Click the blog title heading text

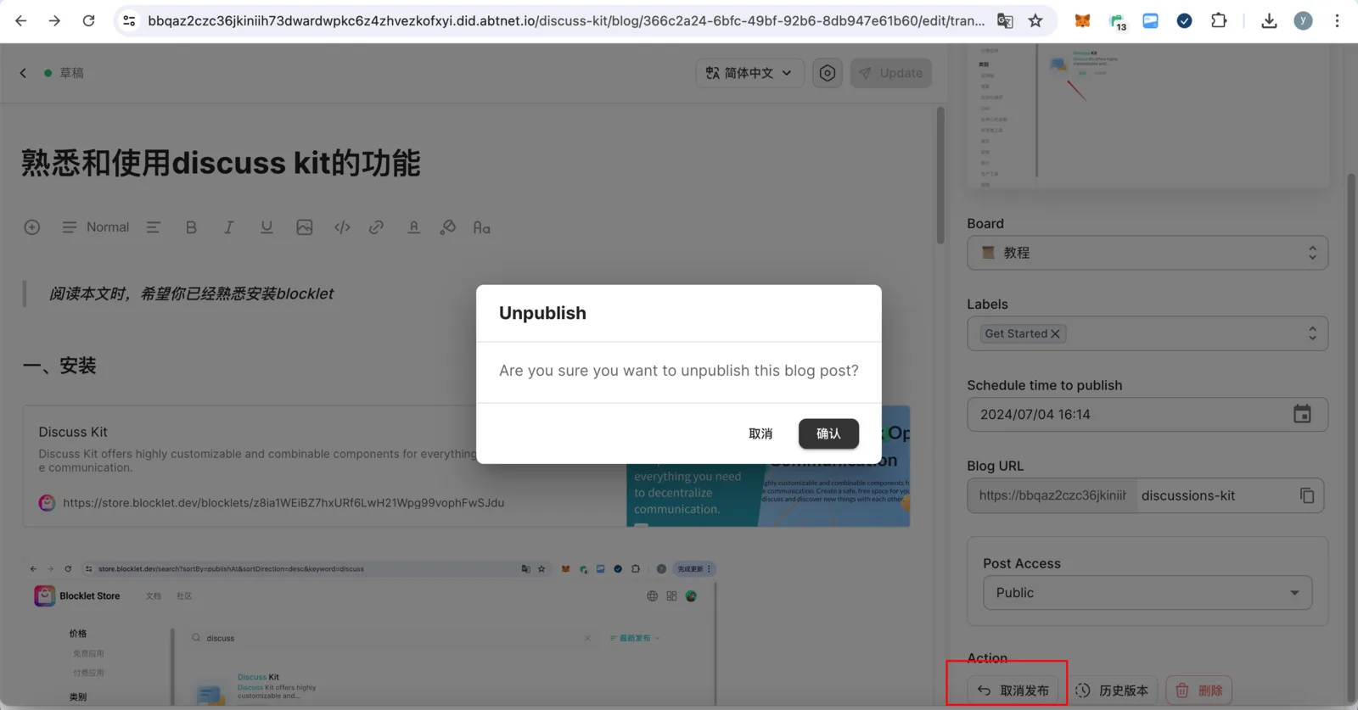point(221,163)
